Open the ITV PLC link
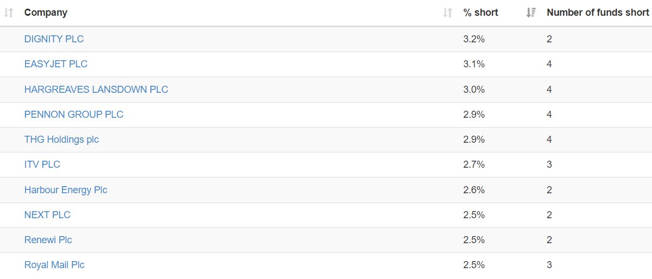652x279 pixels. point(42,164)
